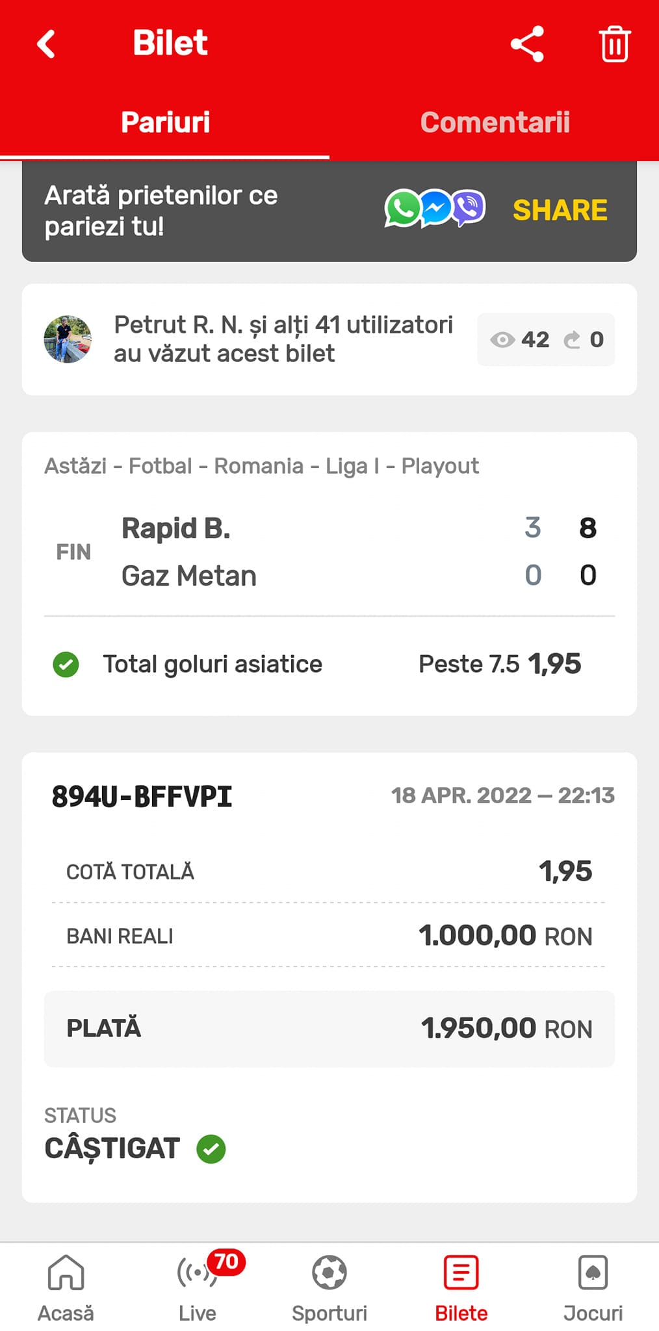Switch to the Comentarii tab

[495, 122]
